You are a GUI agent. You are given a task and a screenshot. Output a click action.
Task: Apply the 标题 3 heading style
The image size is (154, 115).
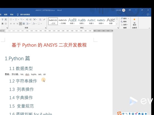point(92,21)
